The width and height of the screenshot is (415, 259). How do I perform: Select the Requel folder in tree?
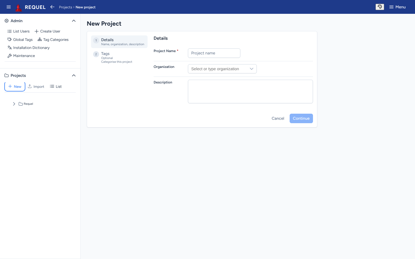[26, 104]
